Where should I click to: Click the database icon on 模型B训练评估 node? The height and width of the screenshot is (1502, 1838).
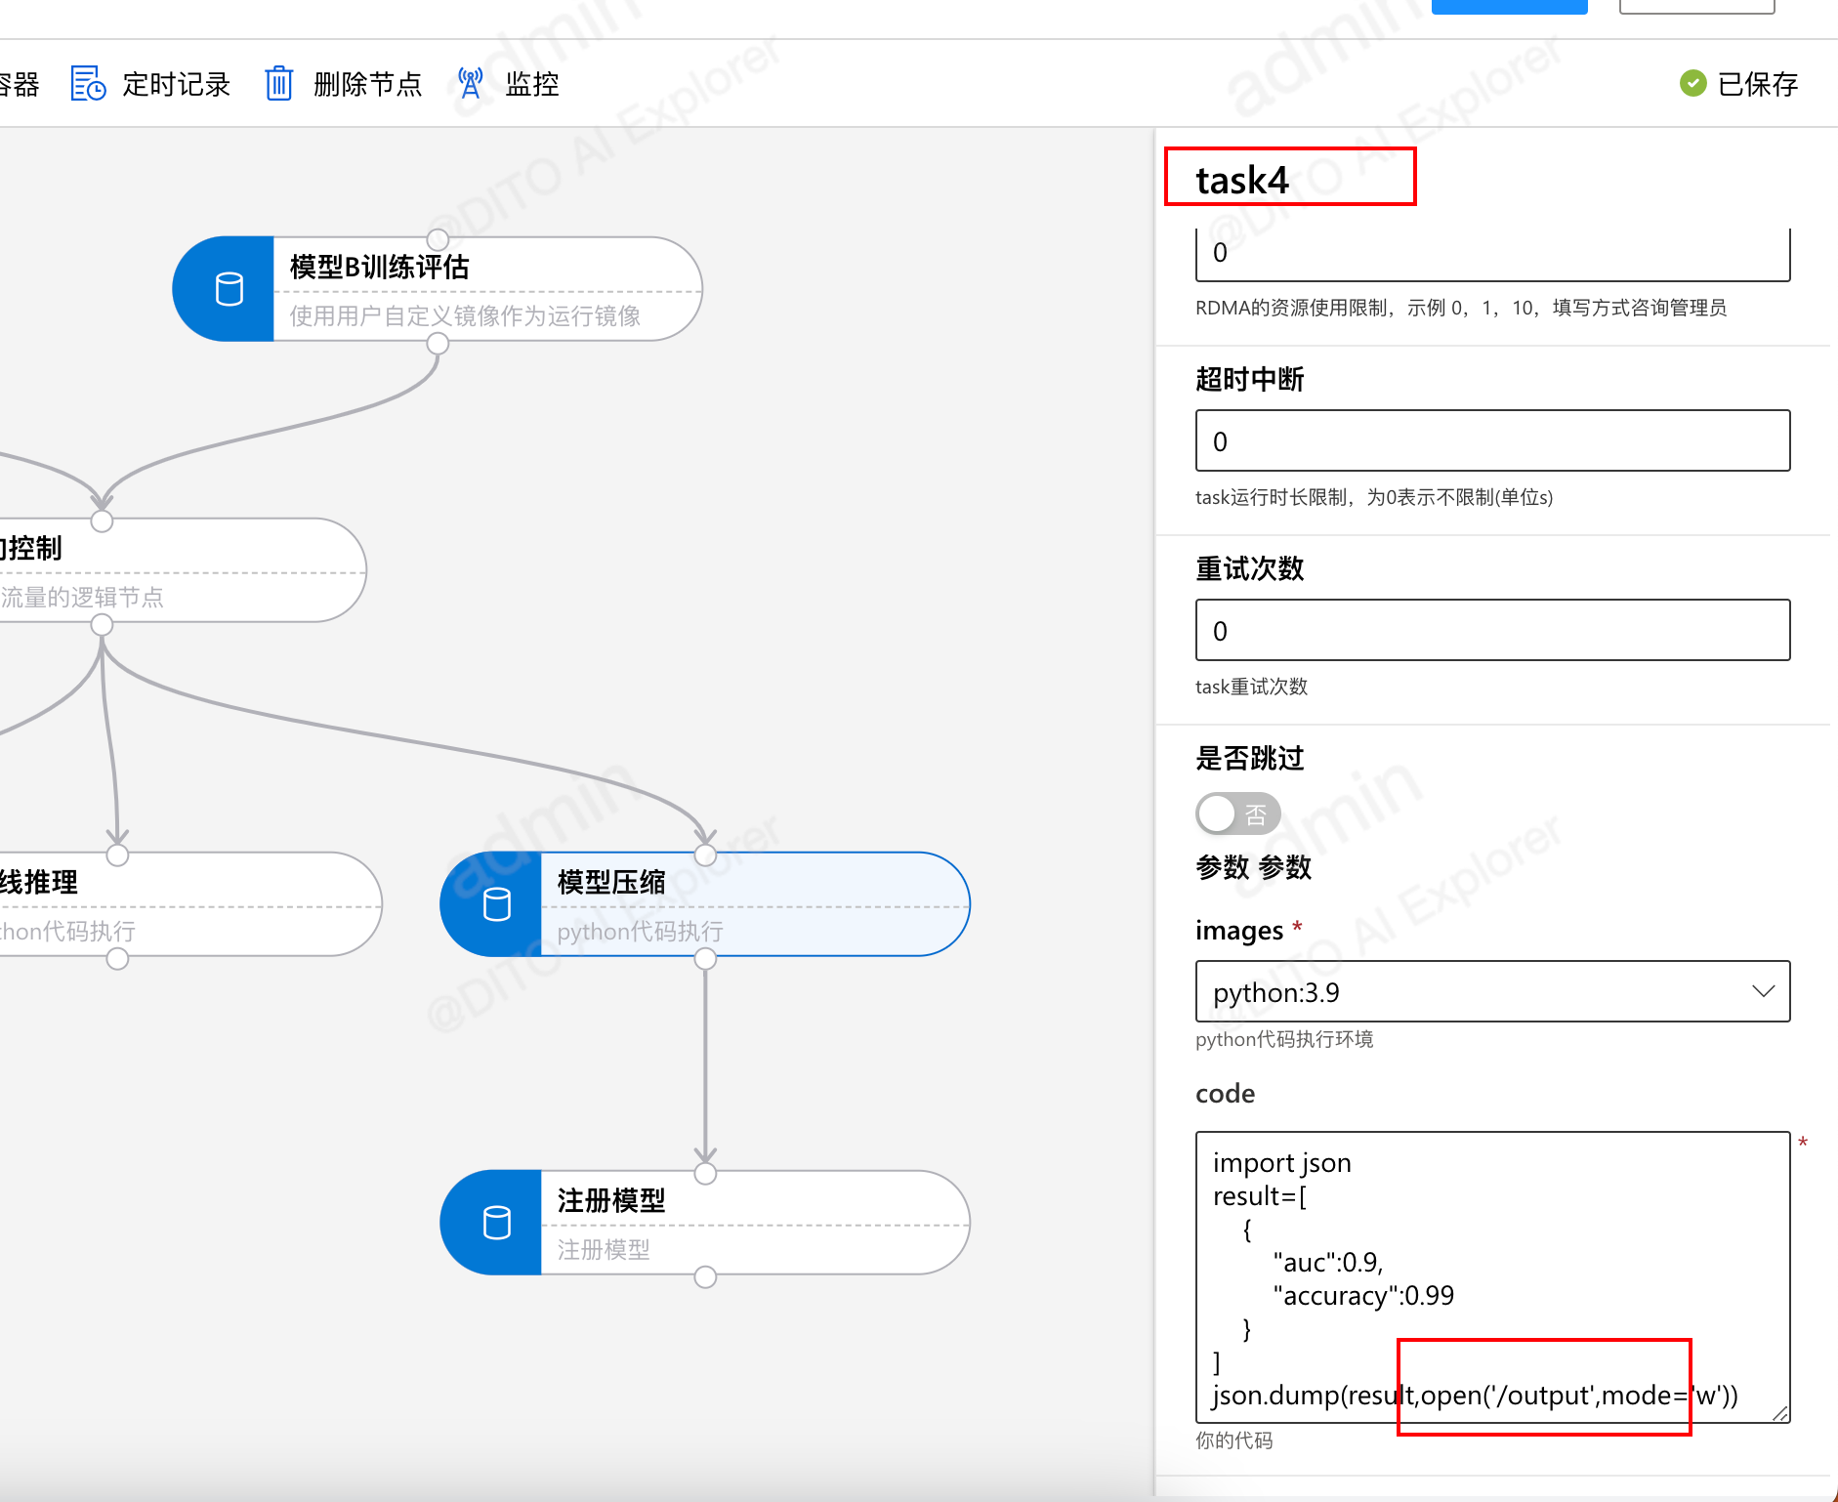230,289
